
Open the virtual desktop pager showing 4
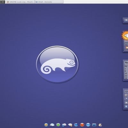click(3, 2)
